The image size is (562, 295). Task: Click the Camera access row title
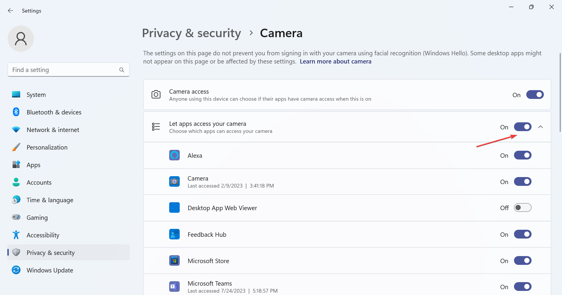(189, 92)
